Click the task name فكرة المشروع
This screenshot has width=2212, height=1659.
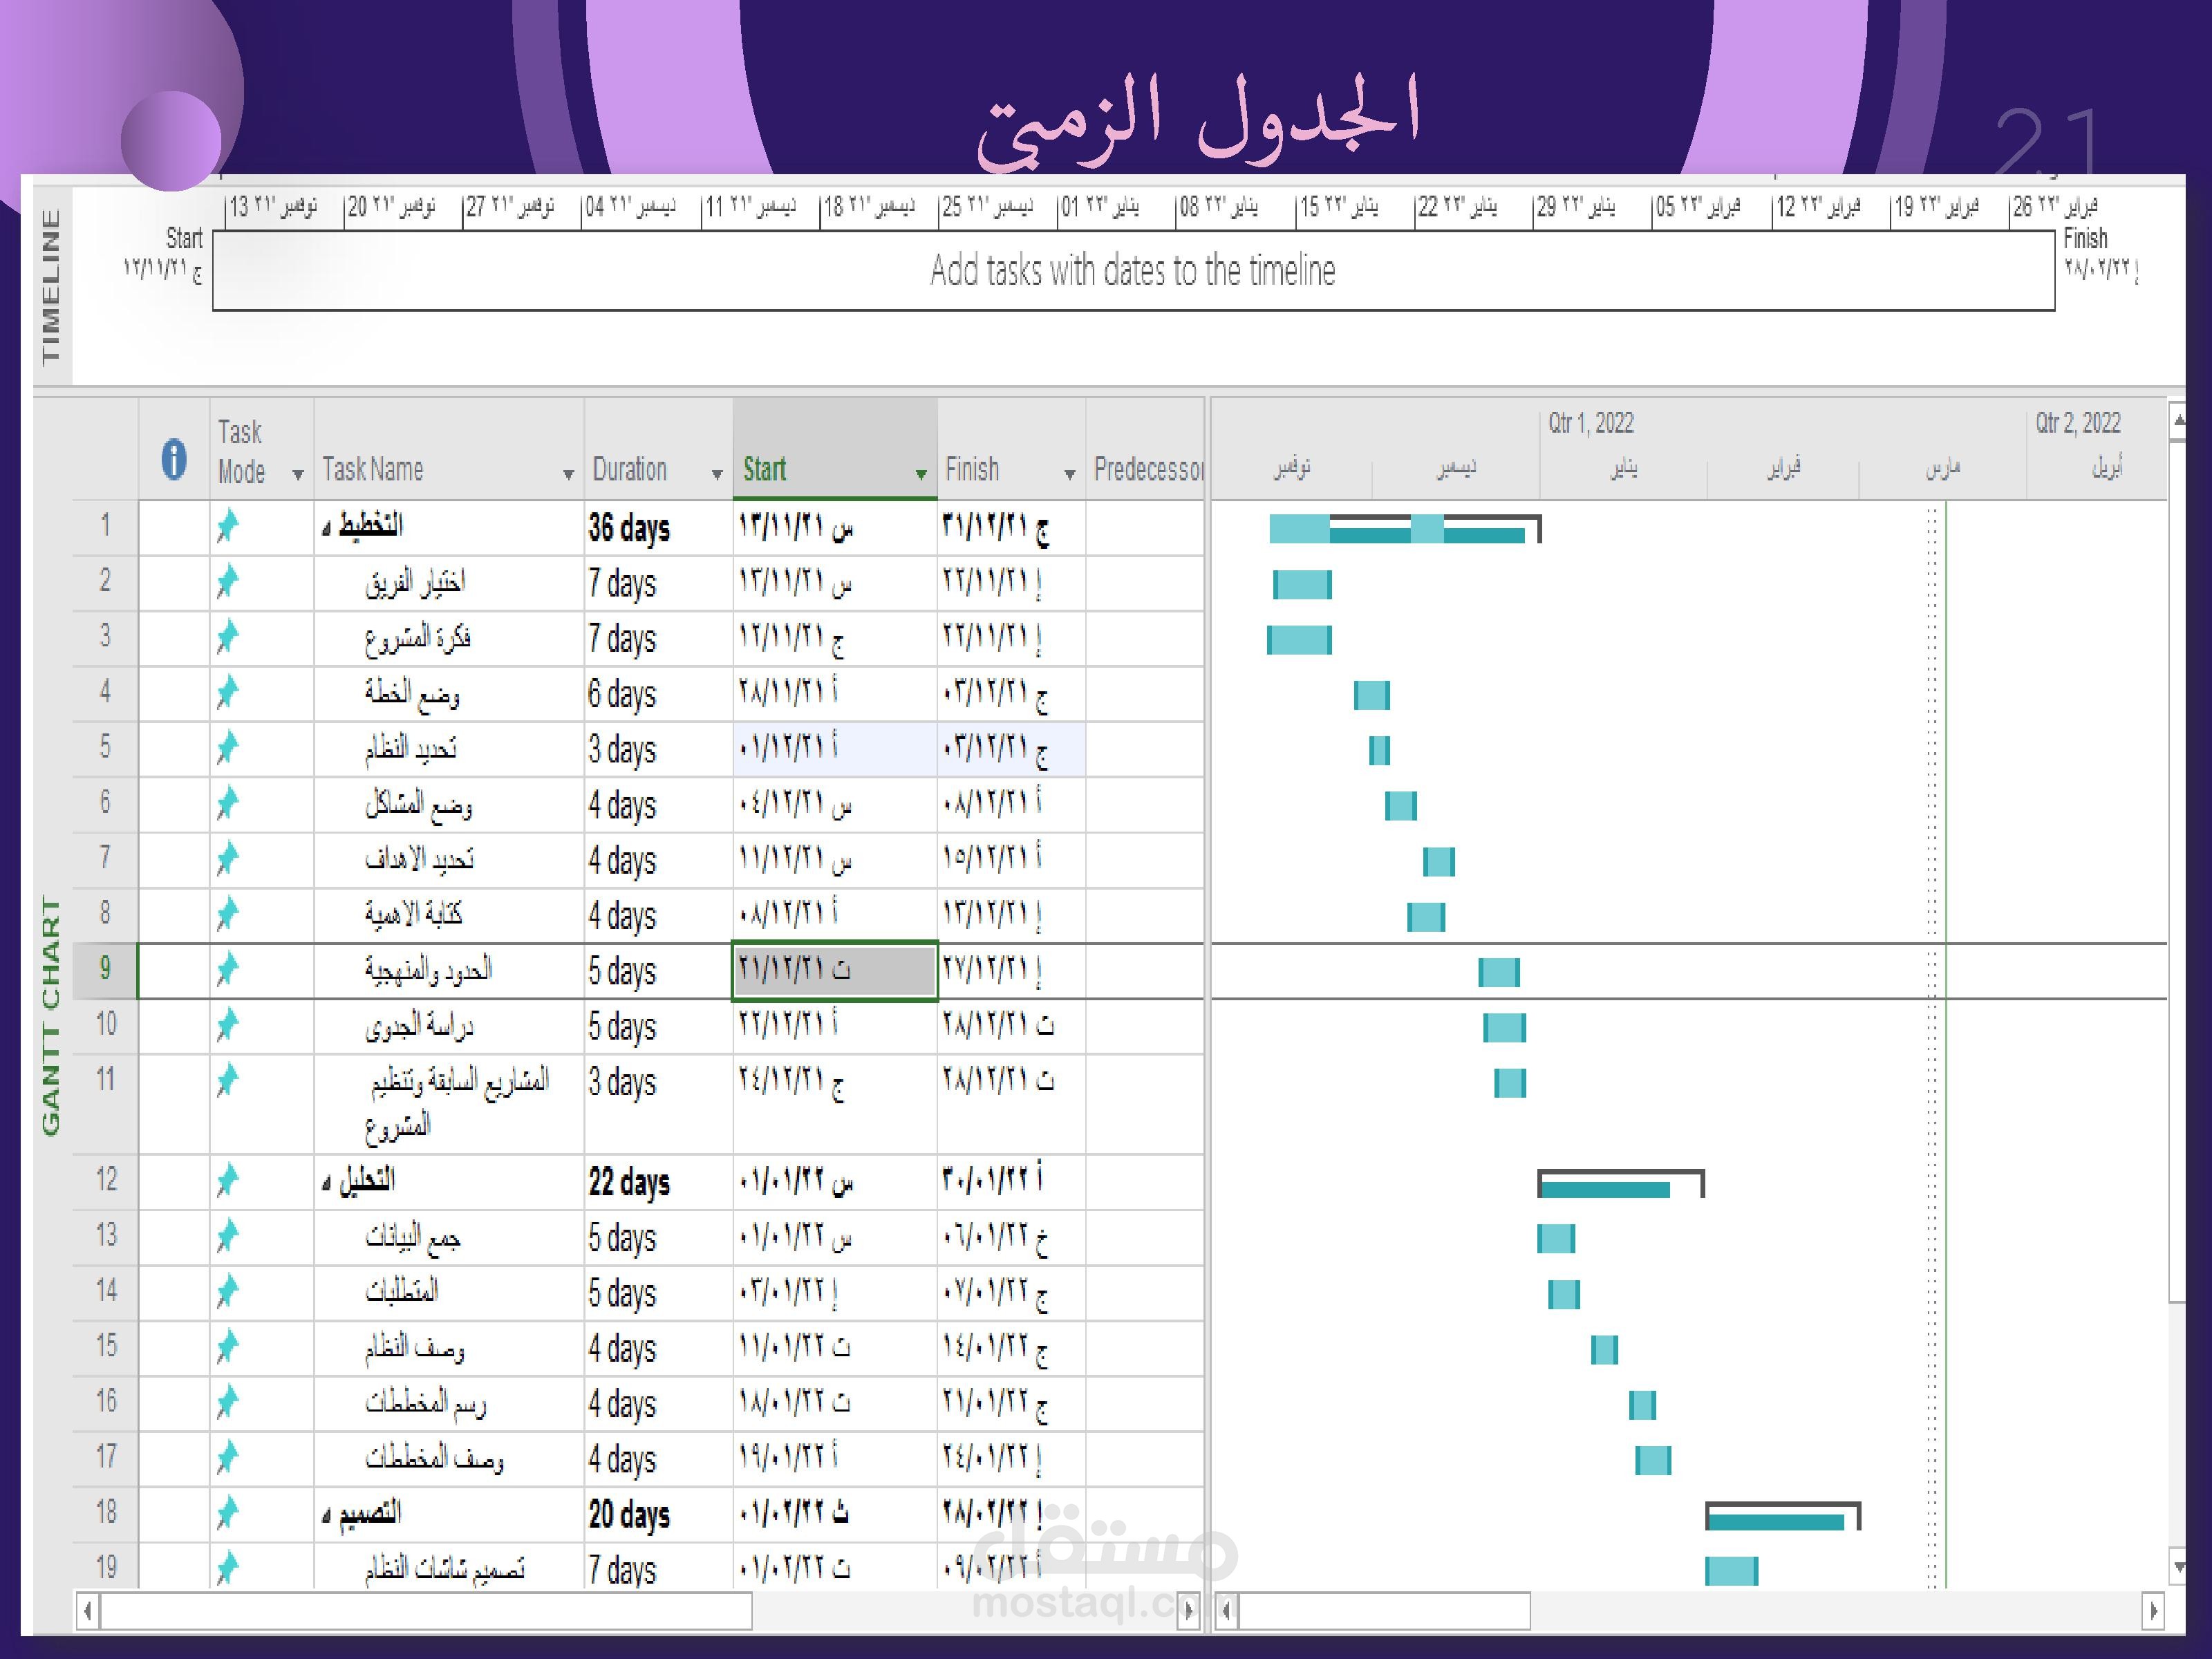pos(417,638)
